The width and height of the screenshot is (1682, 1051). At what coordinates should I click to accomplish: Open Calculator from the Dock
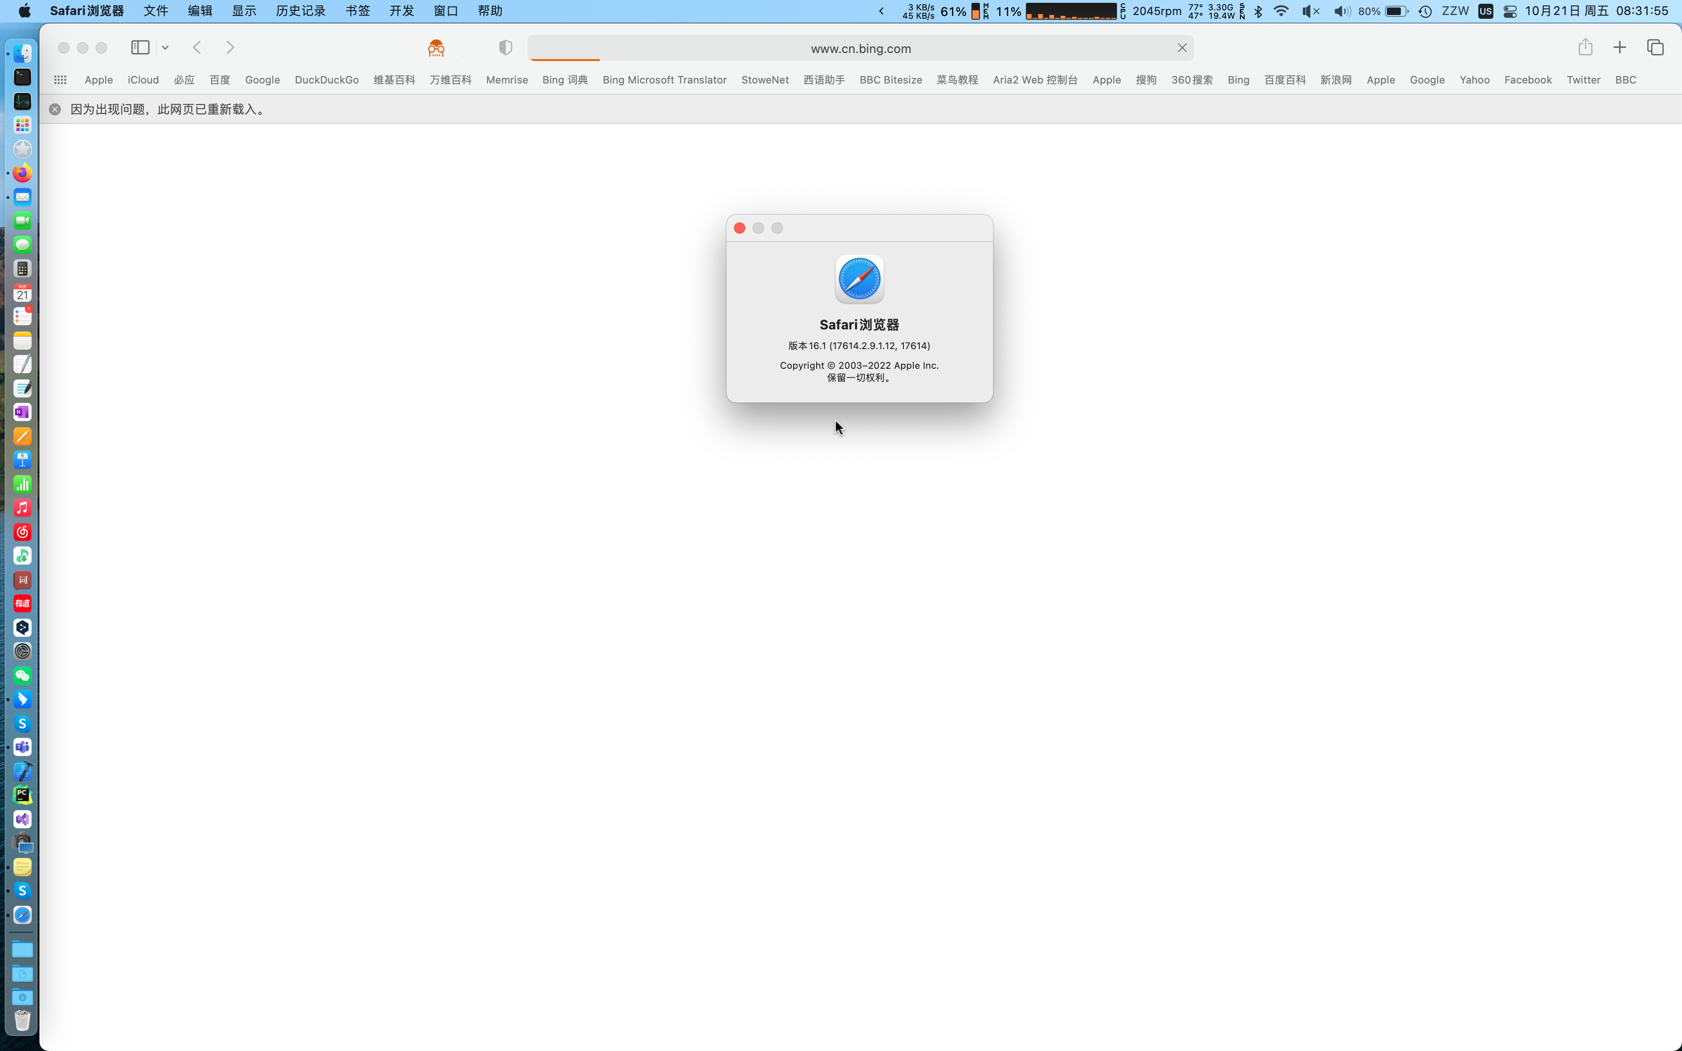click(x=22, y=268)
